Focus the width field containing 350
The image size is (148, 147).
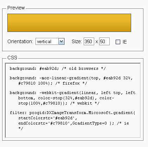[89, 41]
